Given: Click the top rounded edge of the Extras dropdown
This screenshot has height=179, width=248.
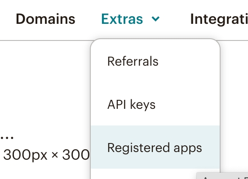Looking at the screenshot, I should pos(155,39).
